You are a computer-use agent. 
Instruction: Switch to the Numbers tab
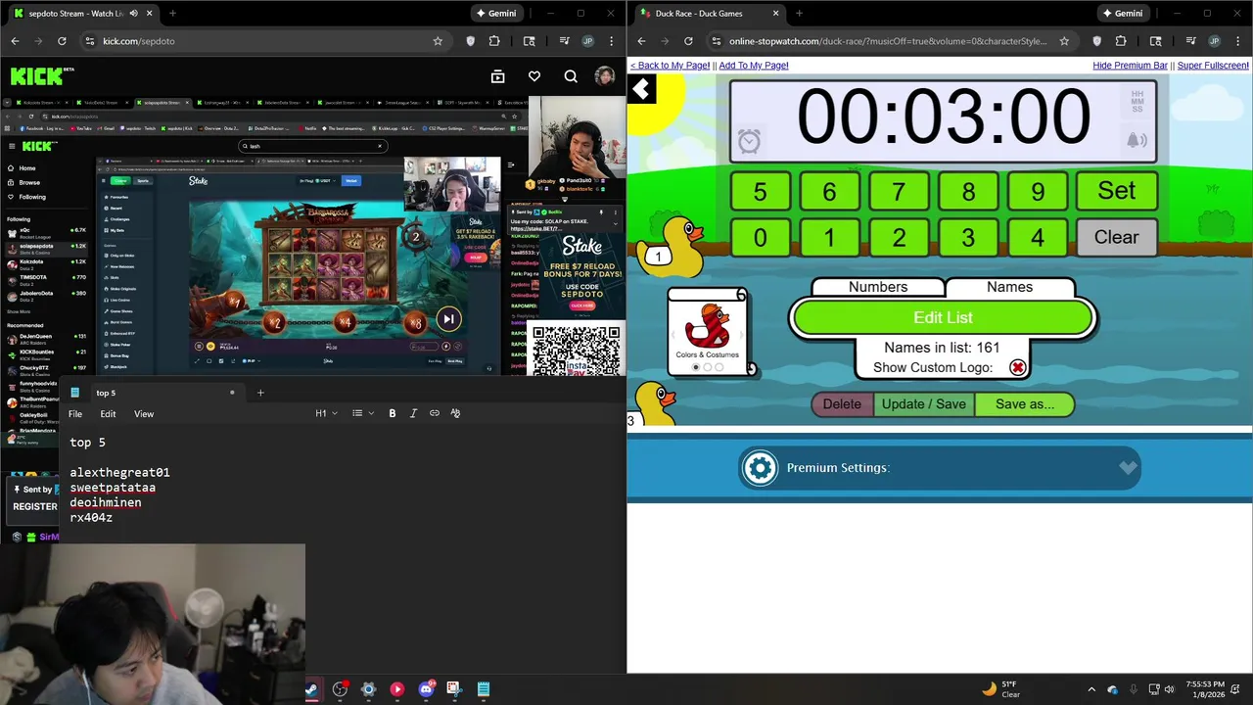[878, 287]
